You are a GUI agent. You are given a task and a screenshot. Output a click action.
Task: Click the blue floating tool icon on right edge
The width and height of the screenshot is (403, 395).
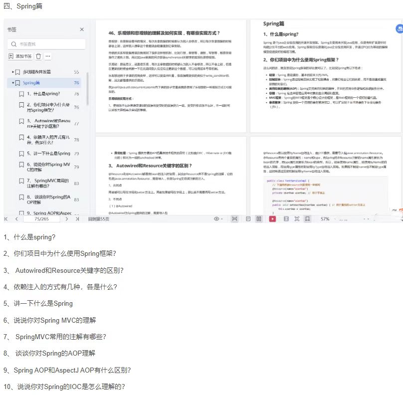pos(399,29)
